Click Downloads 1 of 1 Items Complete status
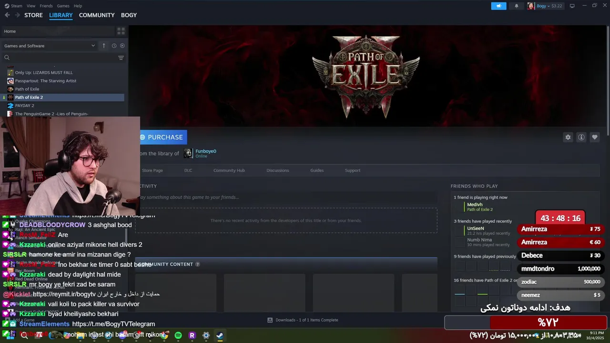This screenshot has height=343, width=610. coord(303,320)
